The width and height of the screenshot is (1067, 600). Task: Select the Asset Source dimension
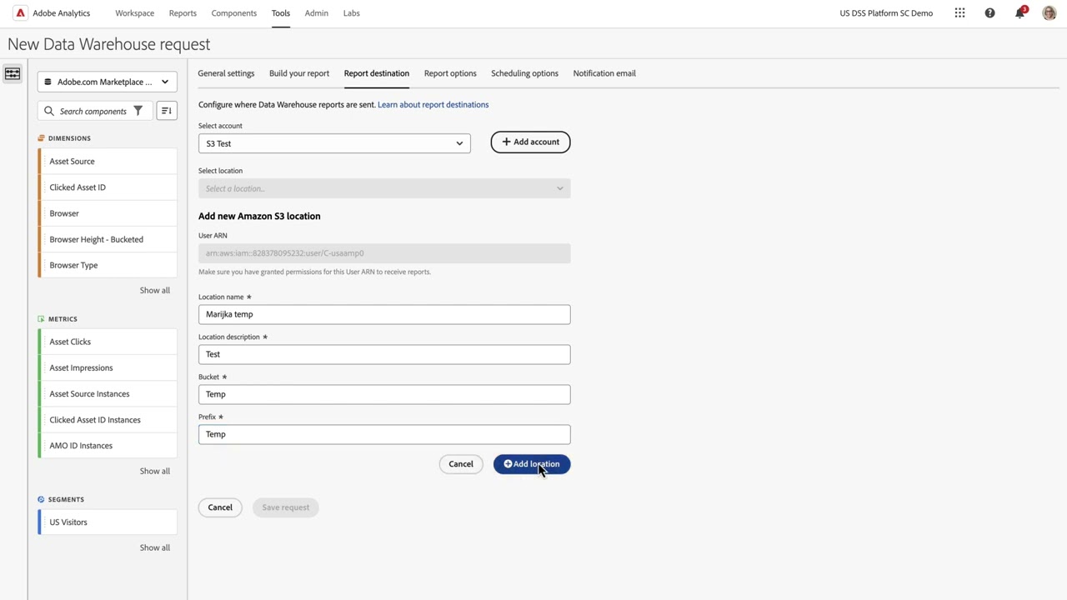[x=108, y=162]
